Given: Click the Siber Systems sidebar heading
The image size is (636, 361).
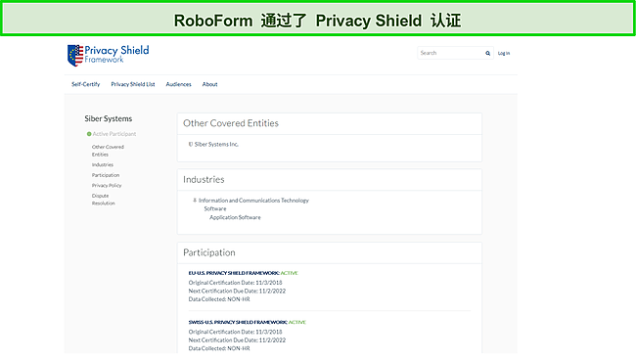Looking at the screenshot, I should point(109,118).
